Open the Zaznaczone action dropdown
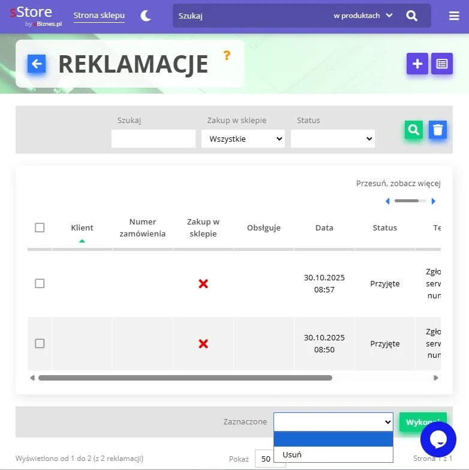The height and width of the screenshot is (470, 469). [333, 422]
